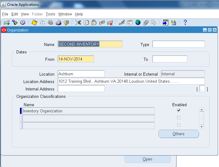Screen dimensions: 219x167
Task: Click the Delete Record red X icon
Action: (110, 23)
